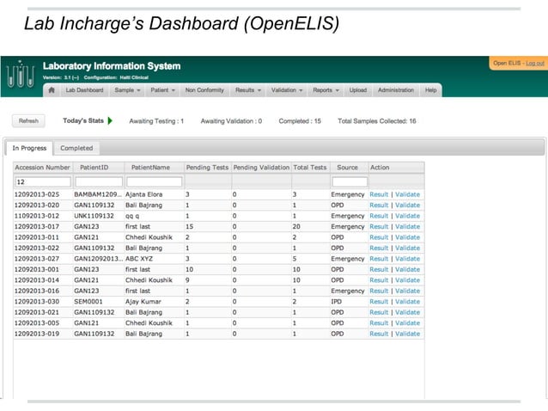Click Result link for accession 12092013-025
Viewport: 548px width, 411px height.
click(379, 194)
